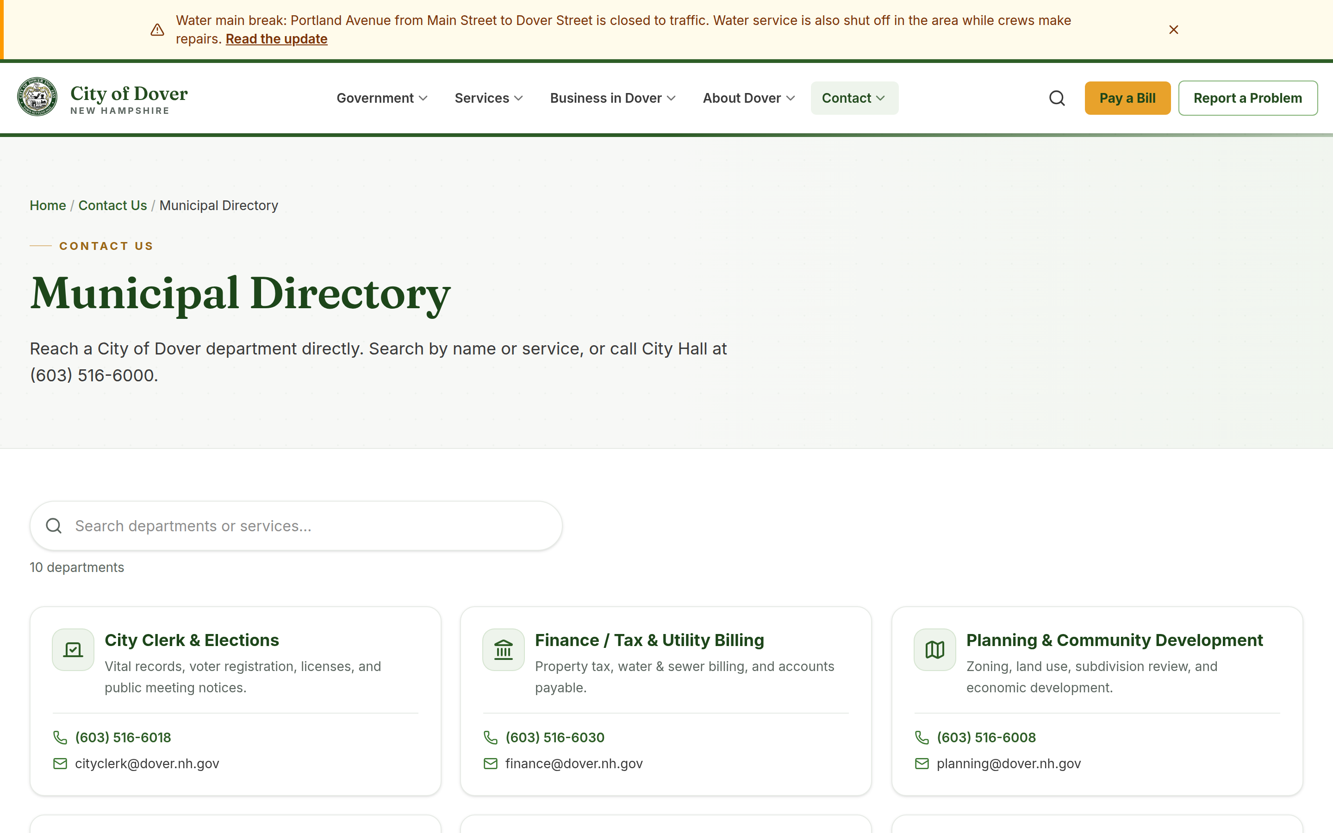1333x833 pixels.
Task: Open Business in Dover dropdown
Action: coord(612,98)
